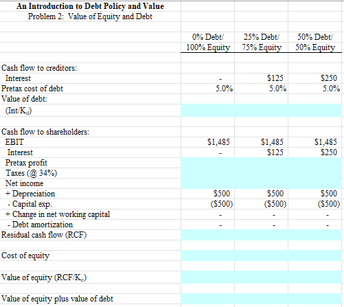Click the EBIT $1,485 cell for 50% Debt
This screenshot has height=307, width=344.
click(x=325, y=142)
